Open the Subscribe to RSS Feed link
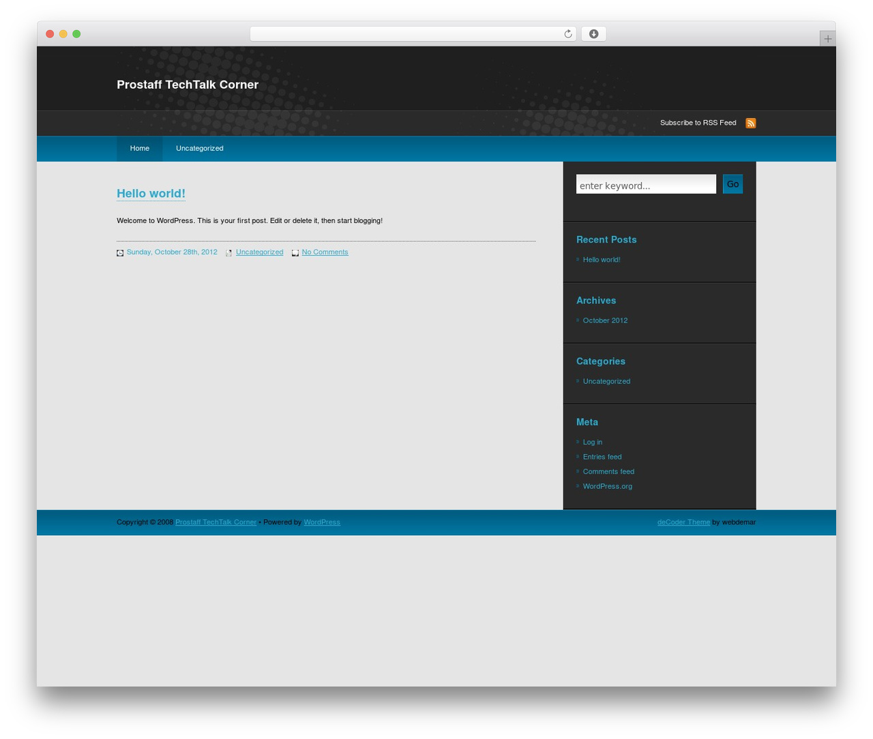The height and width of the screenshot is (739, 873). (x=698, y=123)
